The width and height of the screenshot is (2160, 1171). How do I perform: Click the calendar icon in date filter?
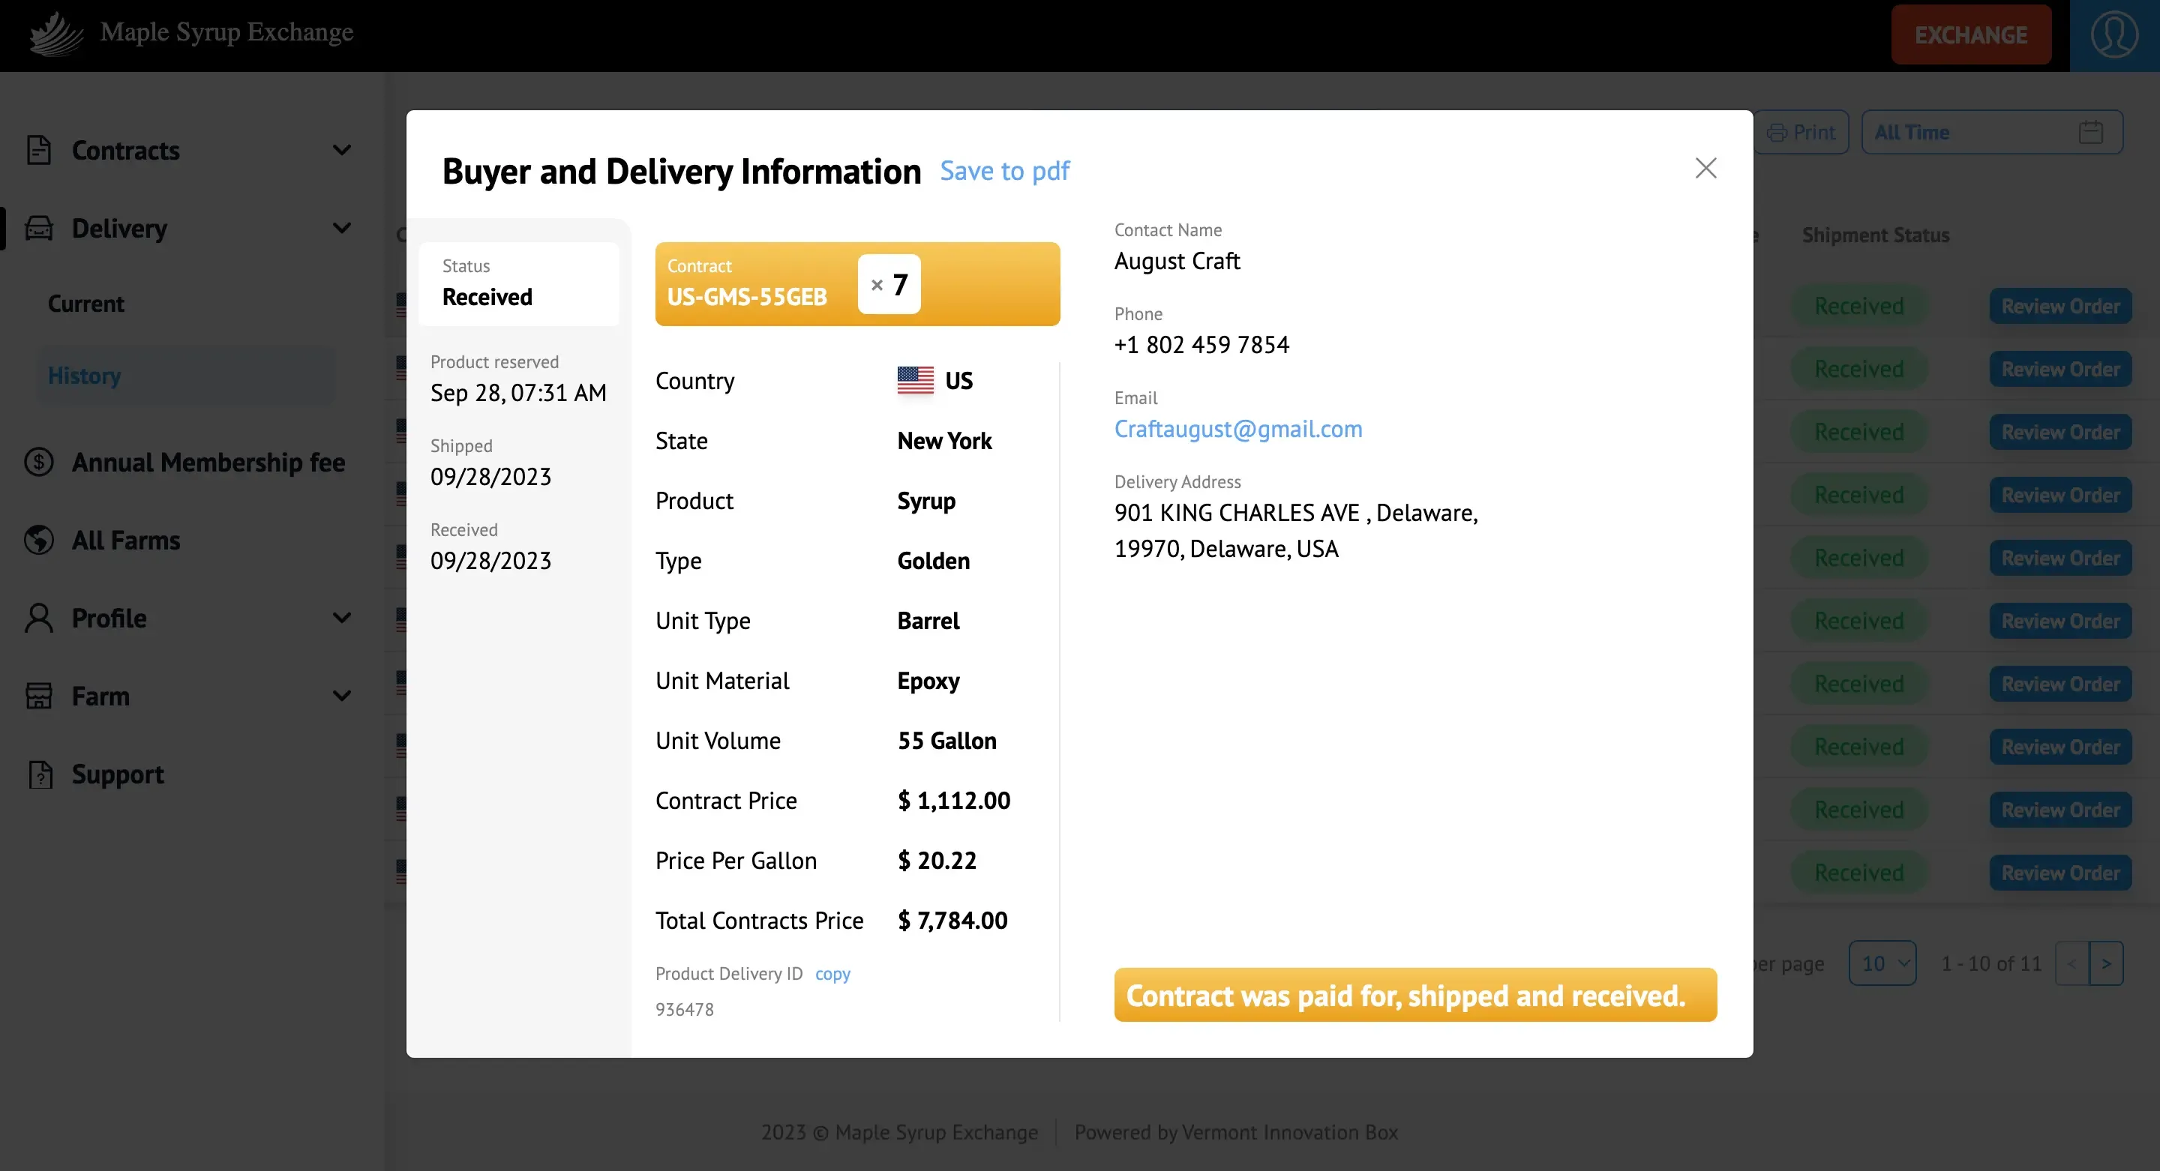coord(2090,133)
